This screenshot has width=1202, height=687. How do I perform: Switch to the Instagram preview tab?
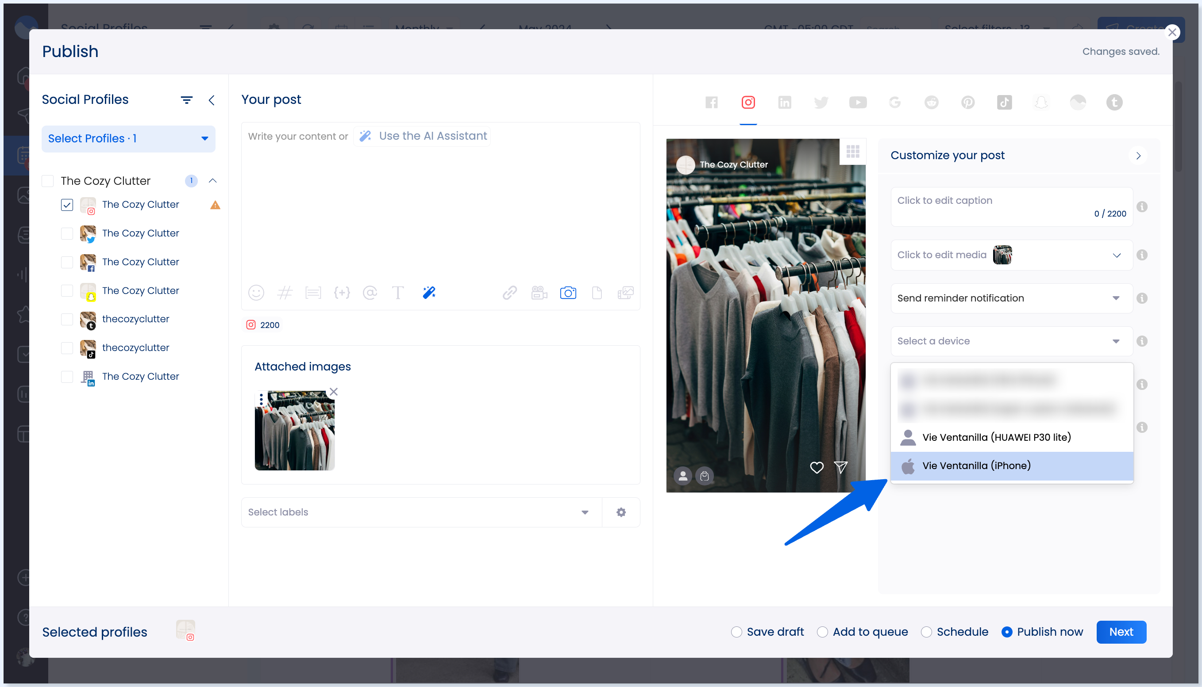748,103
